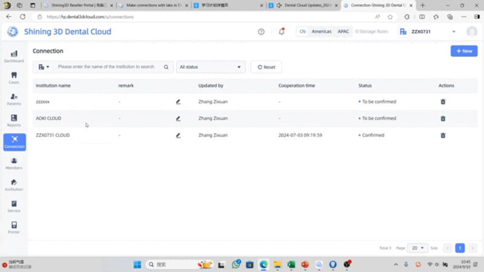
Task: Switch to CN region
Action: tap(302, 31)
